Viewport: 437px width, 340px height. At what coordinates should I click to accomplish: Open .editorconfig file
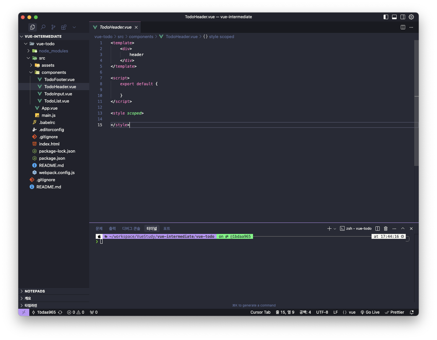54,129
